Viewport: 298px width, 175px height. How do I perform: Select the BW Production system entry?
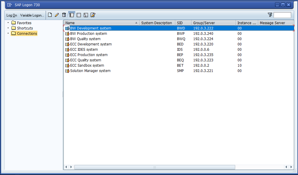click(89, 33)
